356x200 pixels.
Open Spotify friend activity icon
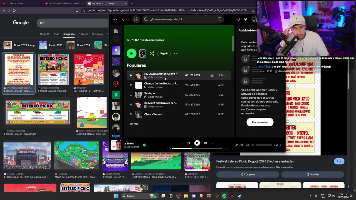[246, 19]
